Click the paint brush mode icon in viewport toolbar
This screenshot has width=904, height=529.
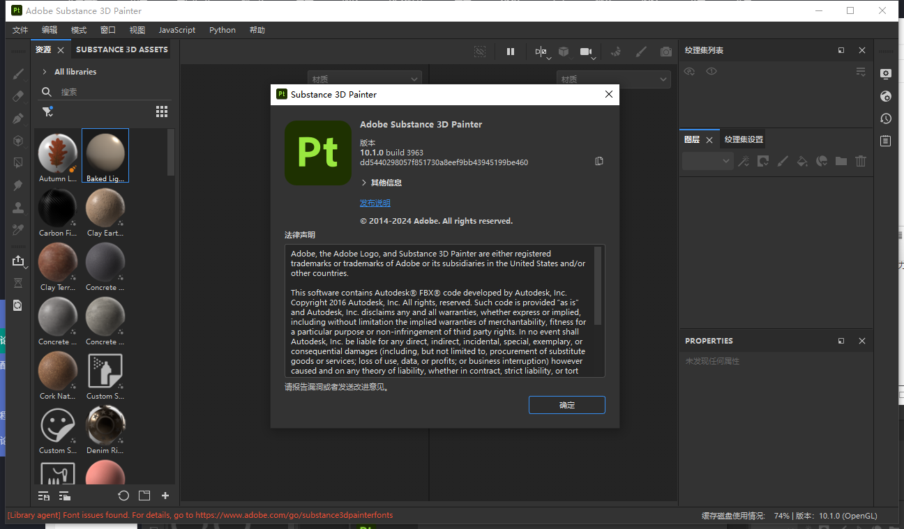(641, 52)
